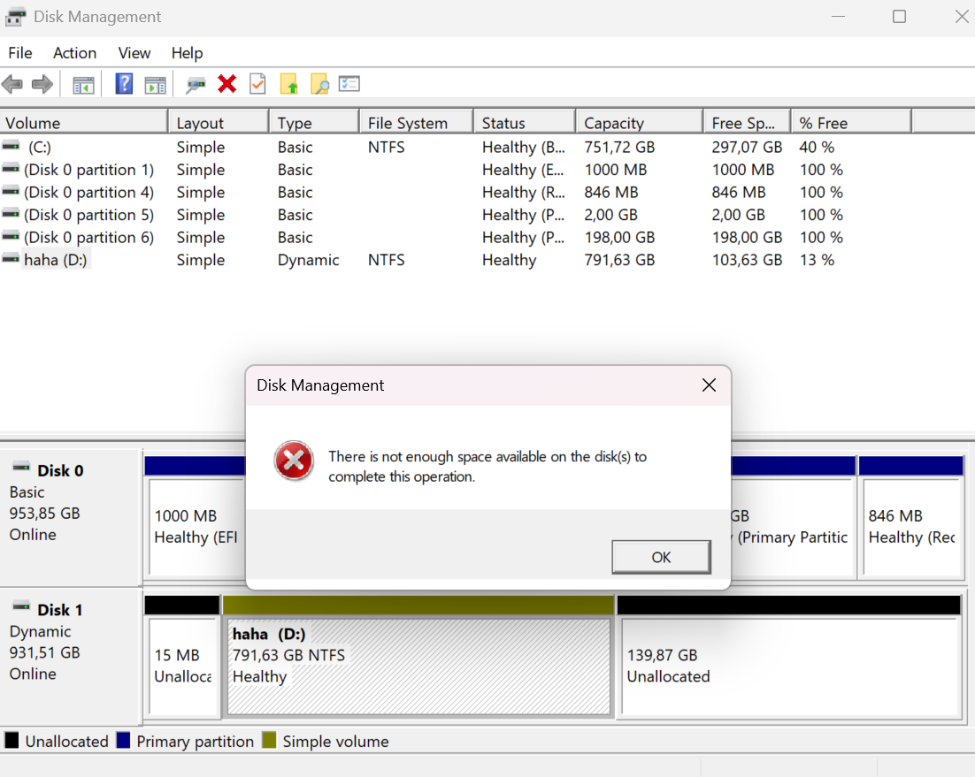This screenshot has height=777, width=975.
Task: Click the back navigation arrow in the toolbar
Action: [12, 84]
